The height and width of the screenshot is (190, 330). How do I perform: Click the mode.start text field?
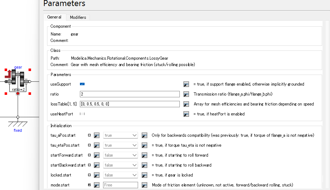(x=120, y=185)
